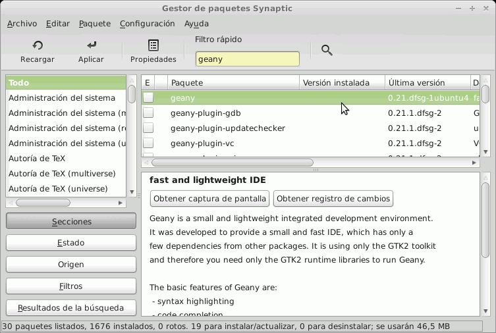
Task: Click the package list horizontal scrollbar thumb
Action: pos(233,163)
